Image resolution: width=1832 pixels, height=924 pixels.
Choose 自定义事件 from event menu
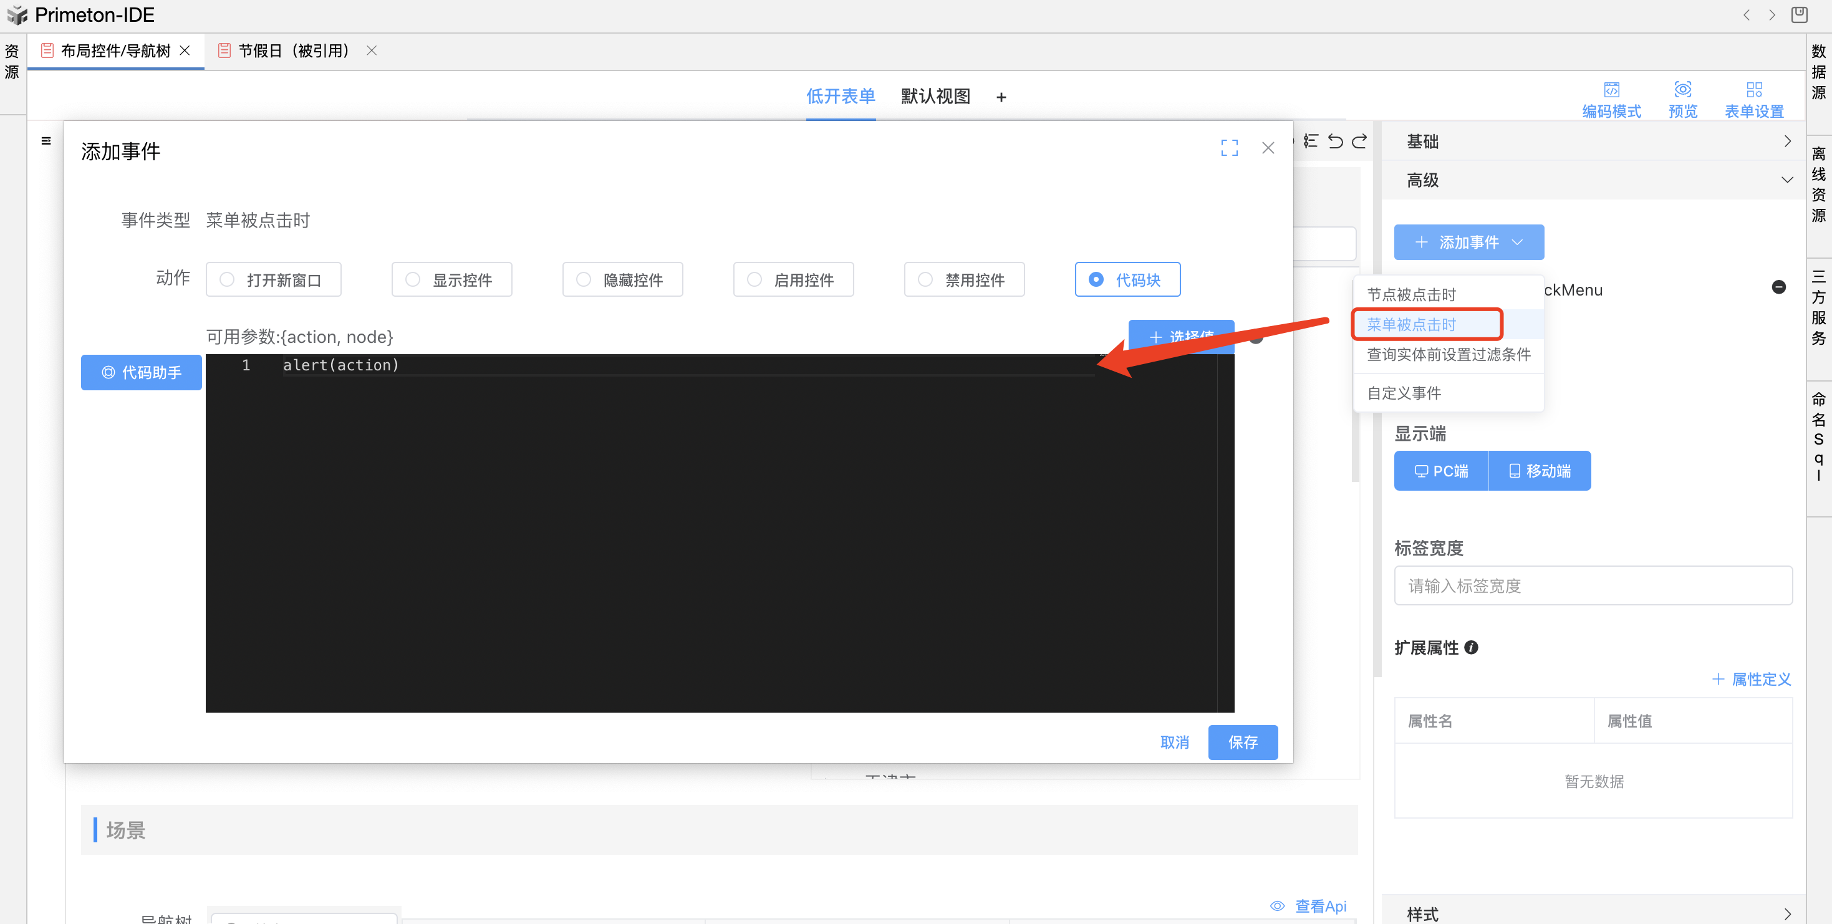point(1404,393)
